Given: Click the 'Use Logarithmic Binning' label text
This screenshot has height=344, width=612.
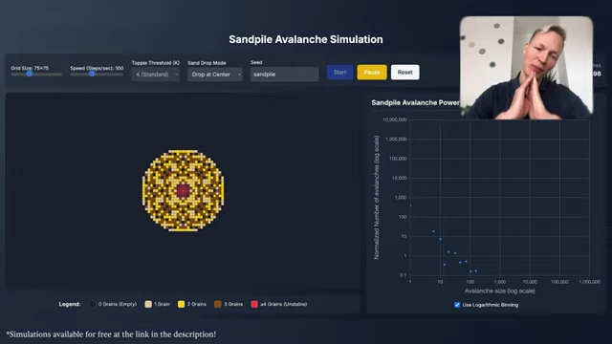Looking at the screenshot, I should click(x=491, y=305).
